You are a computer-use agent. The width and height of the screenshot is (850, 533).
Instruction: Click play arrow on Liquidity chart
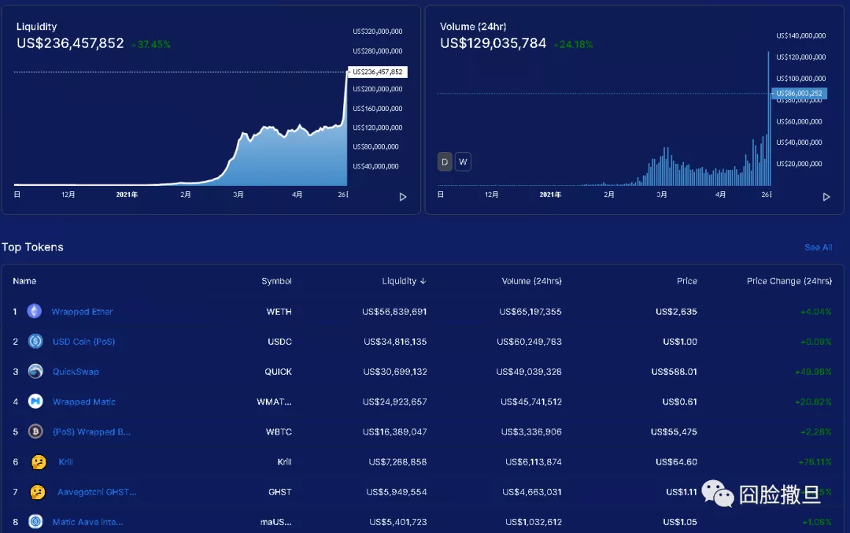pyautogui.click(x=403, y=197)
